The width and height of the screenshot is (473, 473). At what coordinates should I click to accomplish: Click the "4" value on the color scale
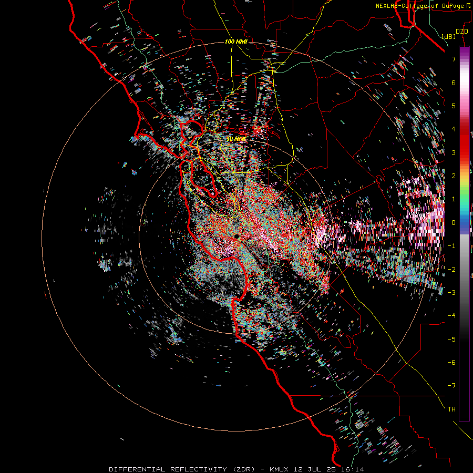point(454,129)
